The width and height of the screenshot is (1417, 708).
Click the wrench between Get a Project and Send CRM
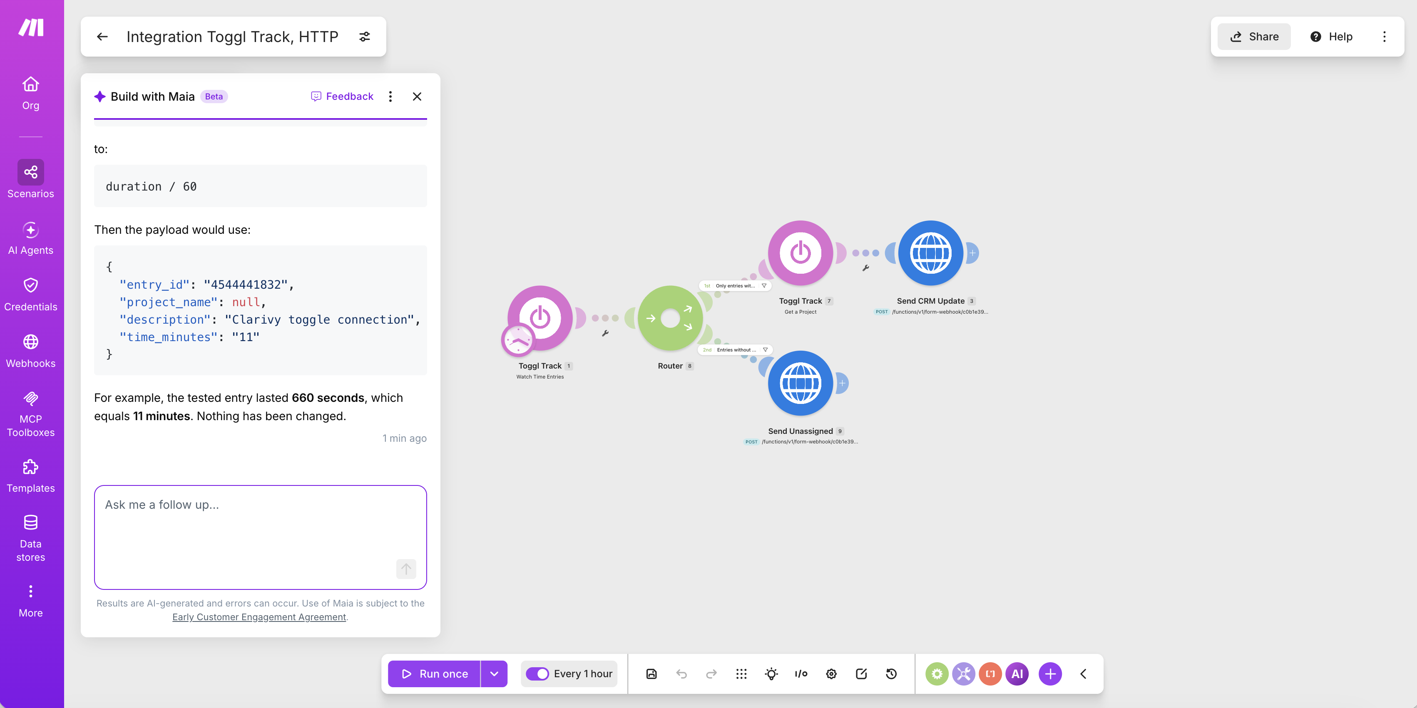(x=866, y=268)
